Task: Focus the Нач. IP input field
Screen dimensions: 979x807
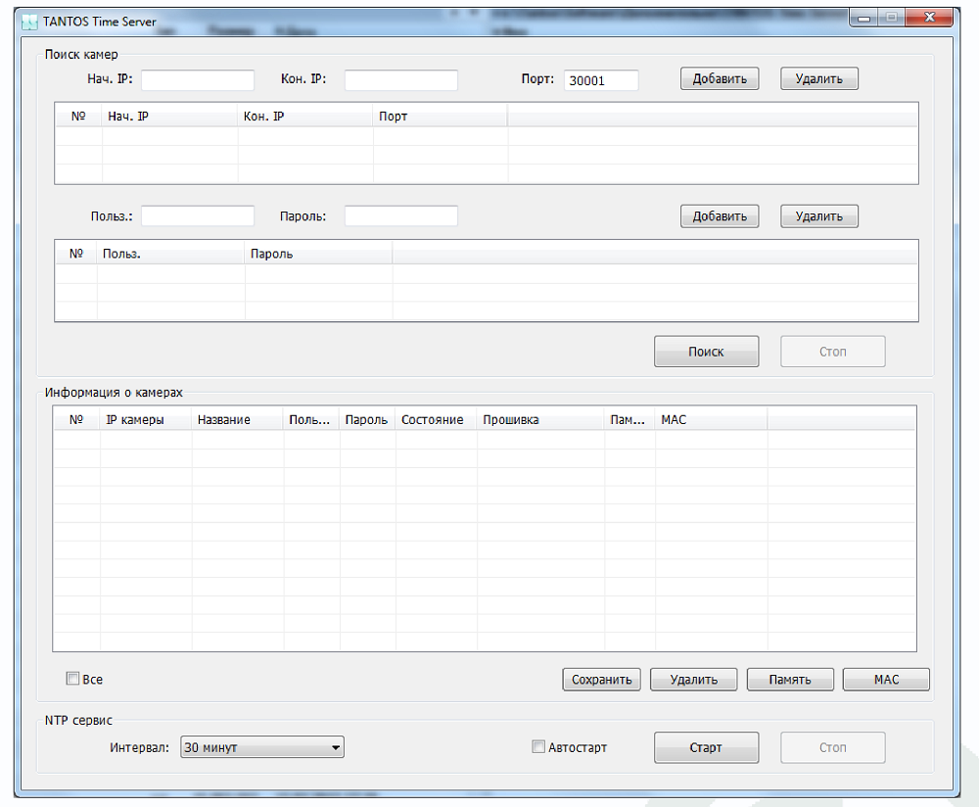Action: [x=198, y=80]
